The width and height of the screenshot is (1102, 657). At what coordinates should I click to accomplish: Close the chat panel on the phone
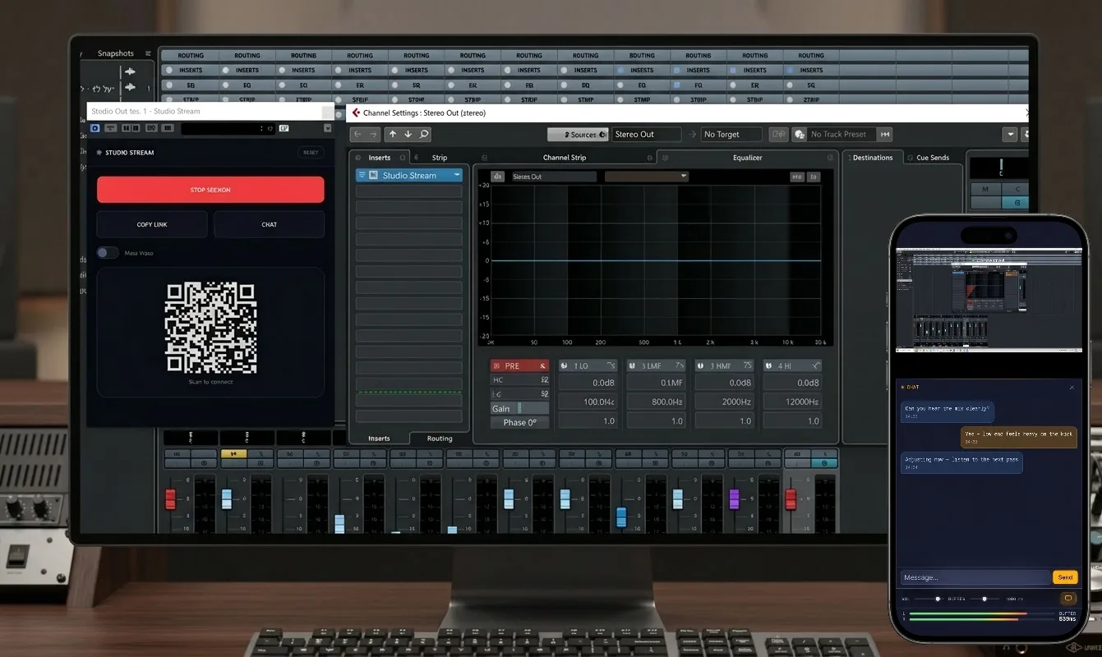(x=1072, y=387)
